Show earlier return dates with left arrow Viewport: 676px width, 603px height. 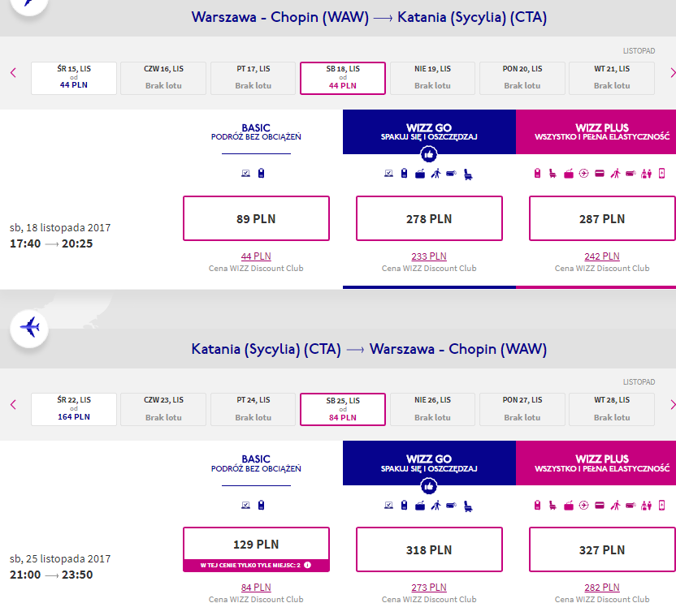(x=13, y=404)
